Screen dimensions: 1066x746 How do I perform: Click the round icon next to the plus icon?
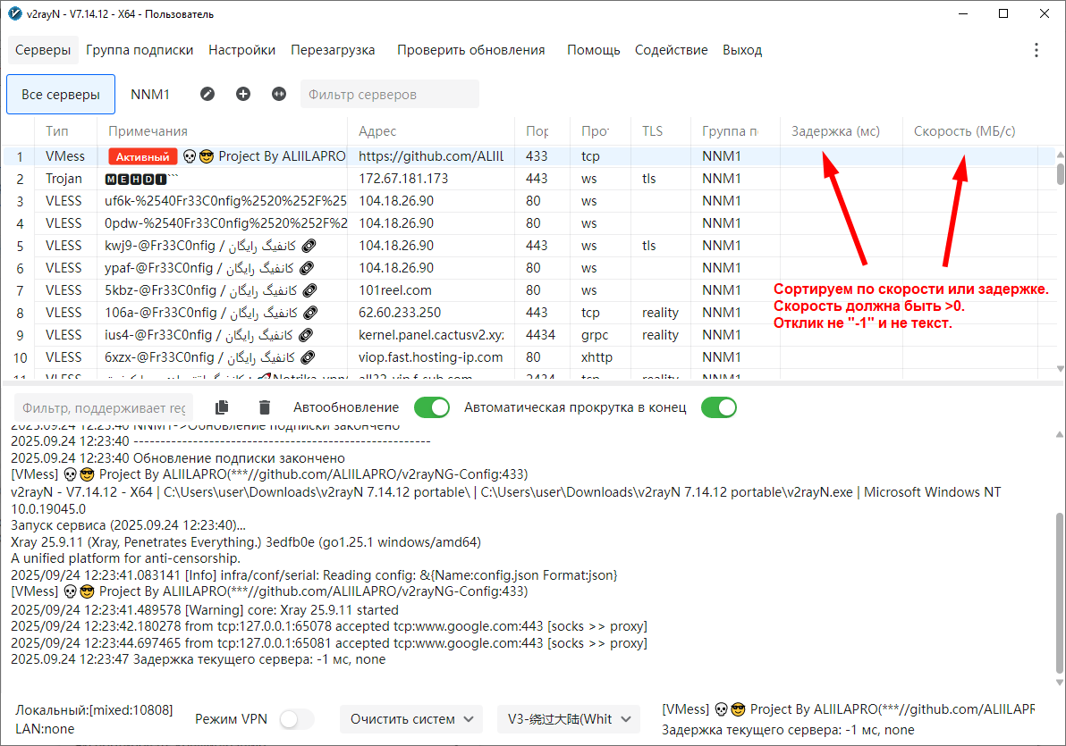(279, 94)
